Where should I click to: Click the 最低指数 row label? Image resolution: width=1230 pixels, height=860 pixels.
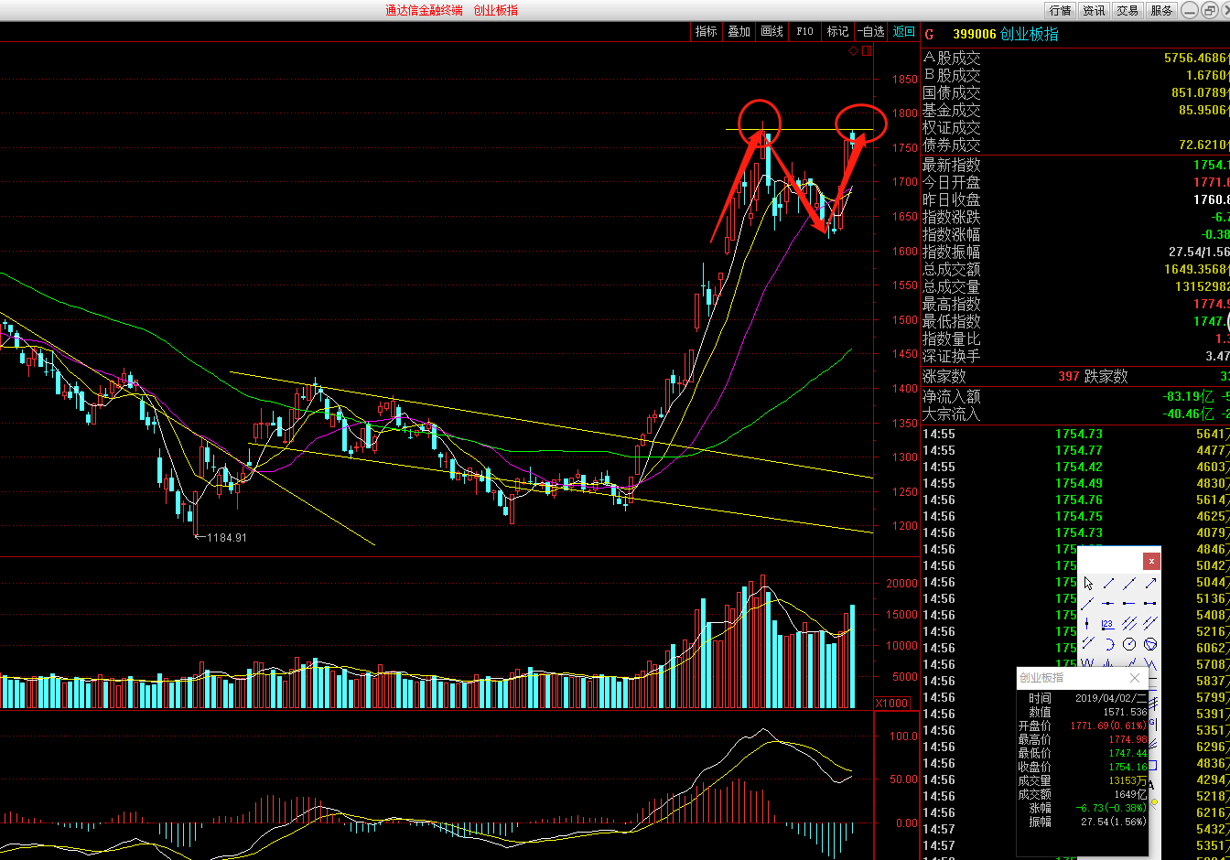(x=952, y=321)
